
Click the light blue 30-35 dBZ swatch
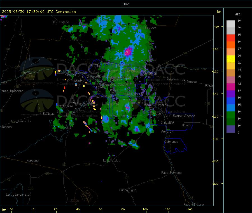click(x=231, y=108)
